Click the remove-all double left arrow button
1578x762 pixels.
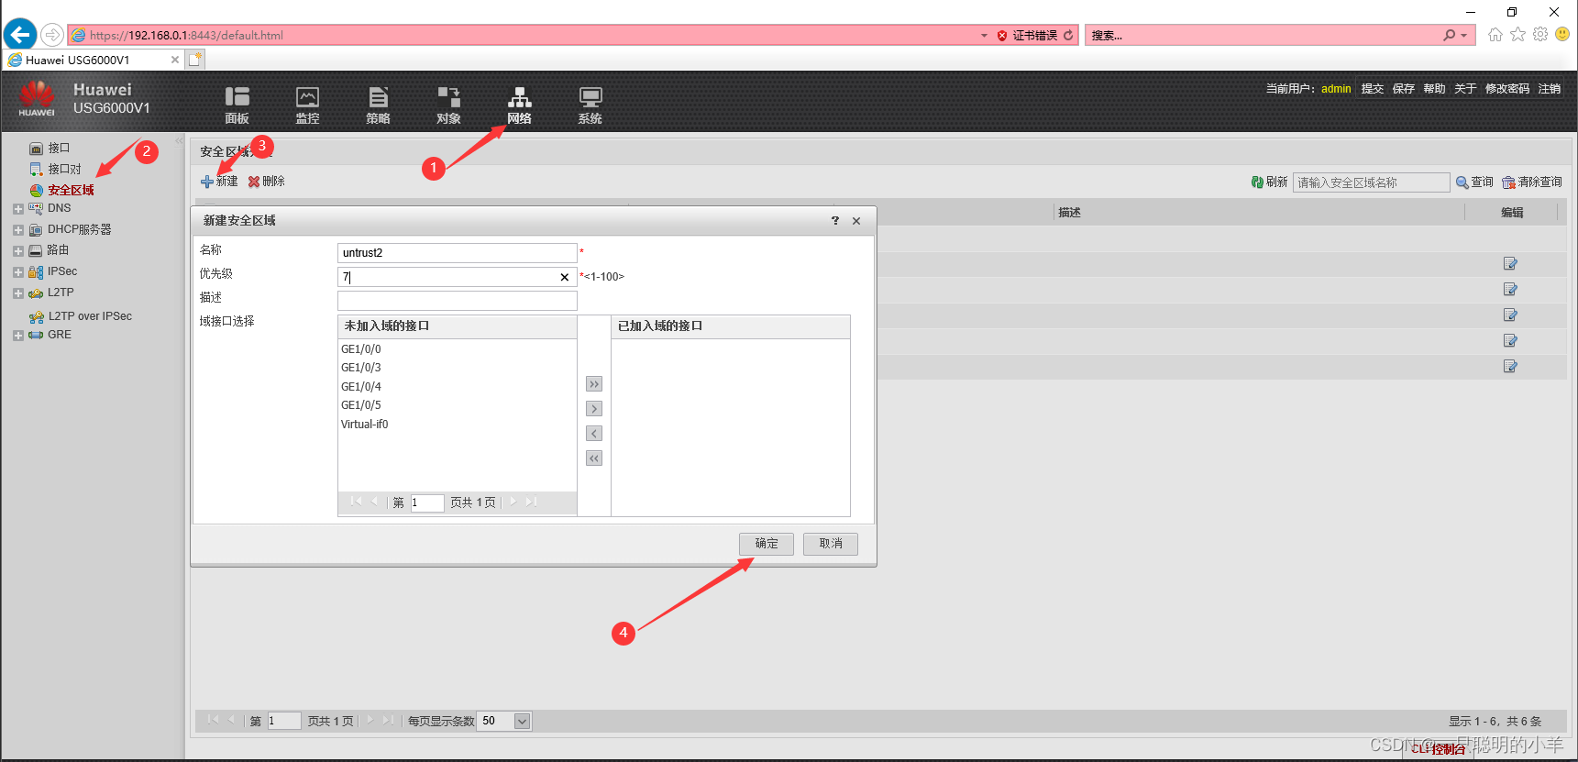click(594, 458)
